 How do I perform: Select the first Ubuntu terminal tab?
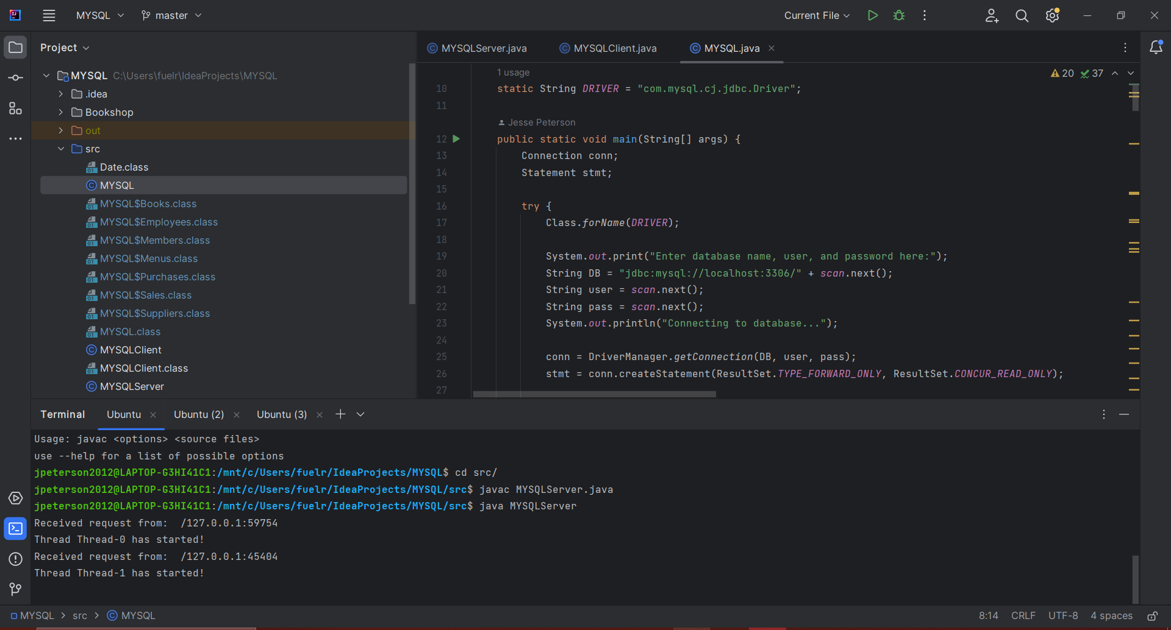click(x=124, y=415)
